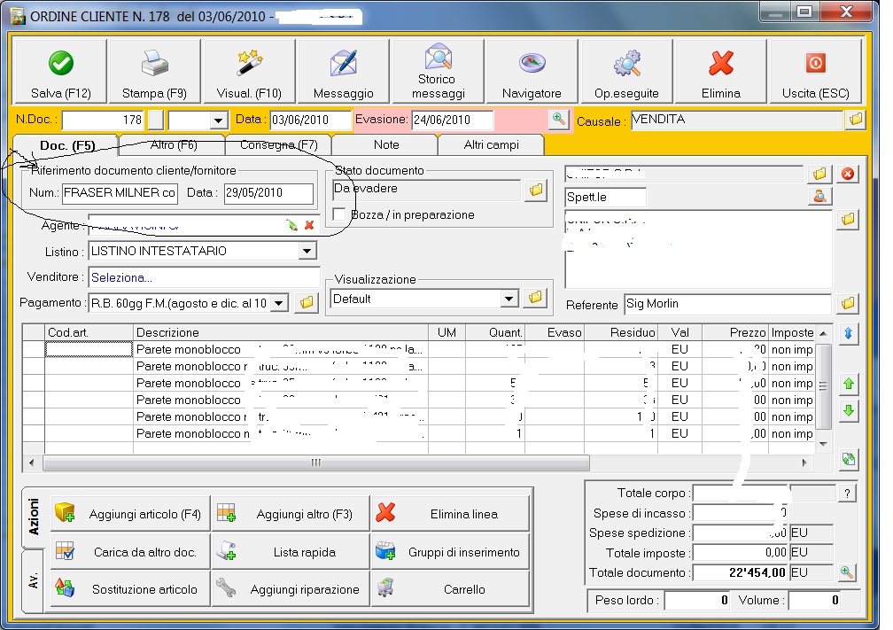Open Stato documento folder icon
This screenshot has width=893, height=630.
[x=536, y=191]
